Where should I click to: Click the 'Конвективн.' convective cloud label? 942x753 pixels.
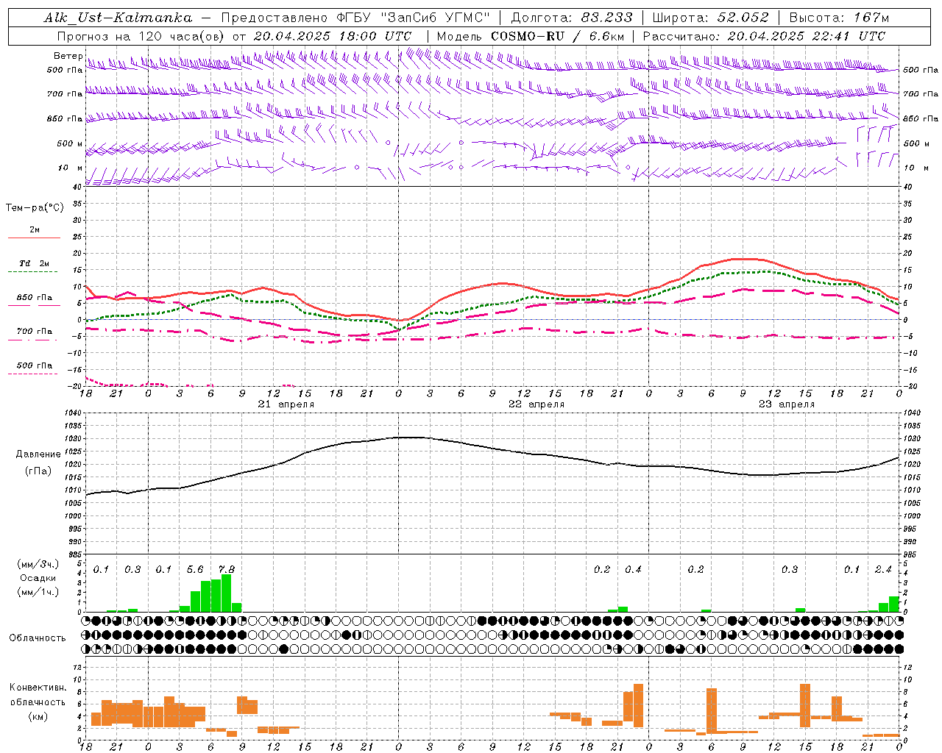[x=38, y=688]
